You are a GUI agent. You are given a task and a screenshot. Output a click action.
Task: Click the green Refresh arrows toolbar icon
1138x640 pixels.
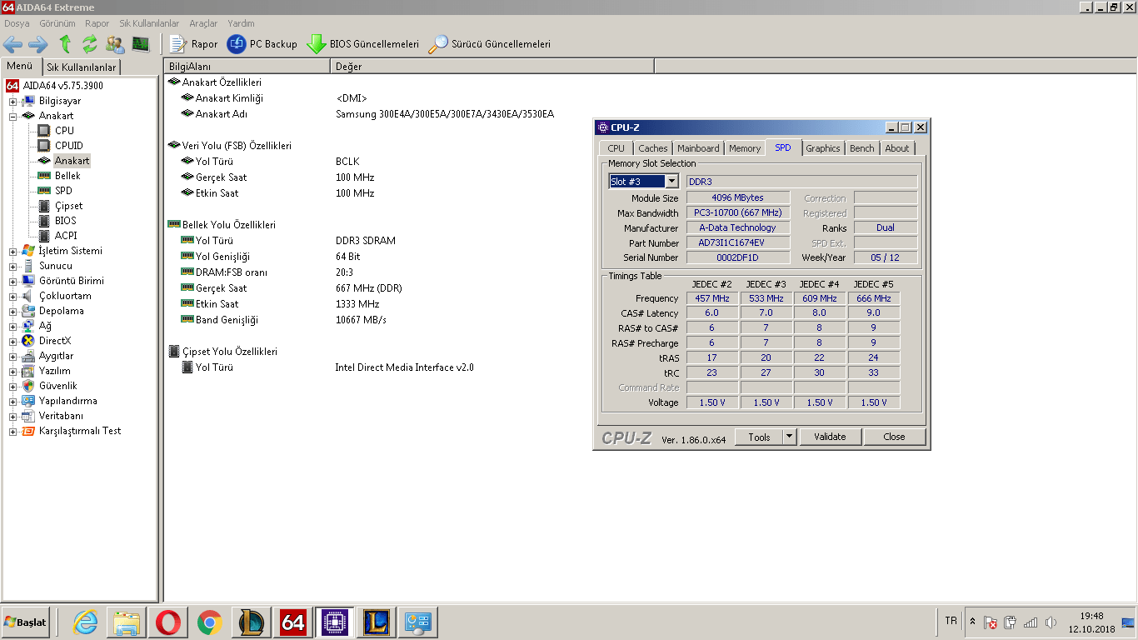tap(90, 44)
